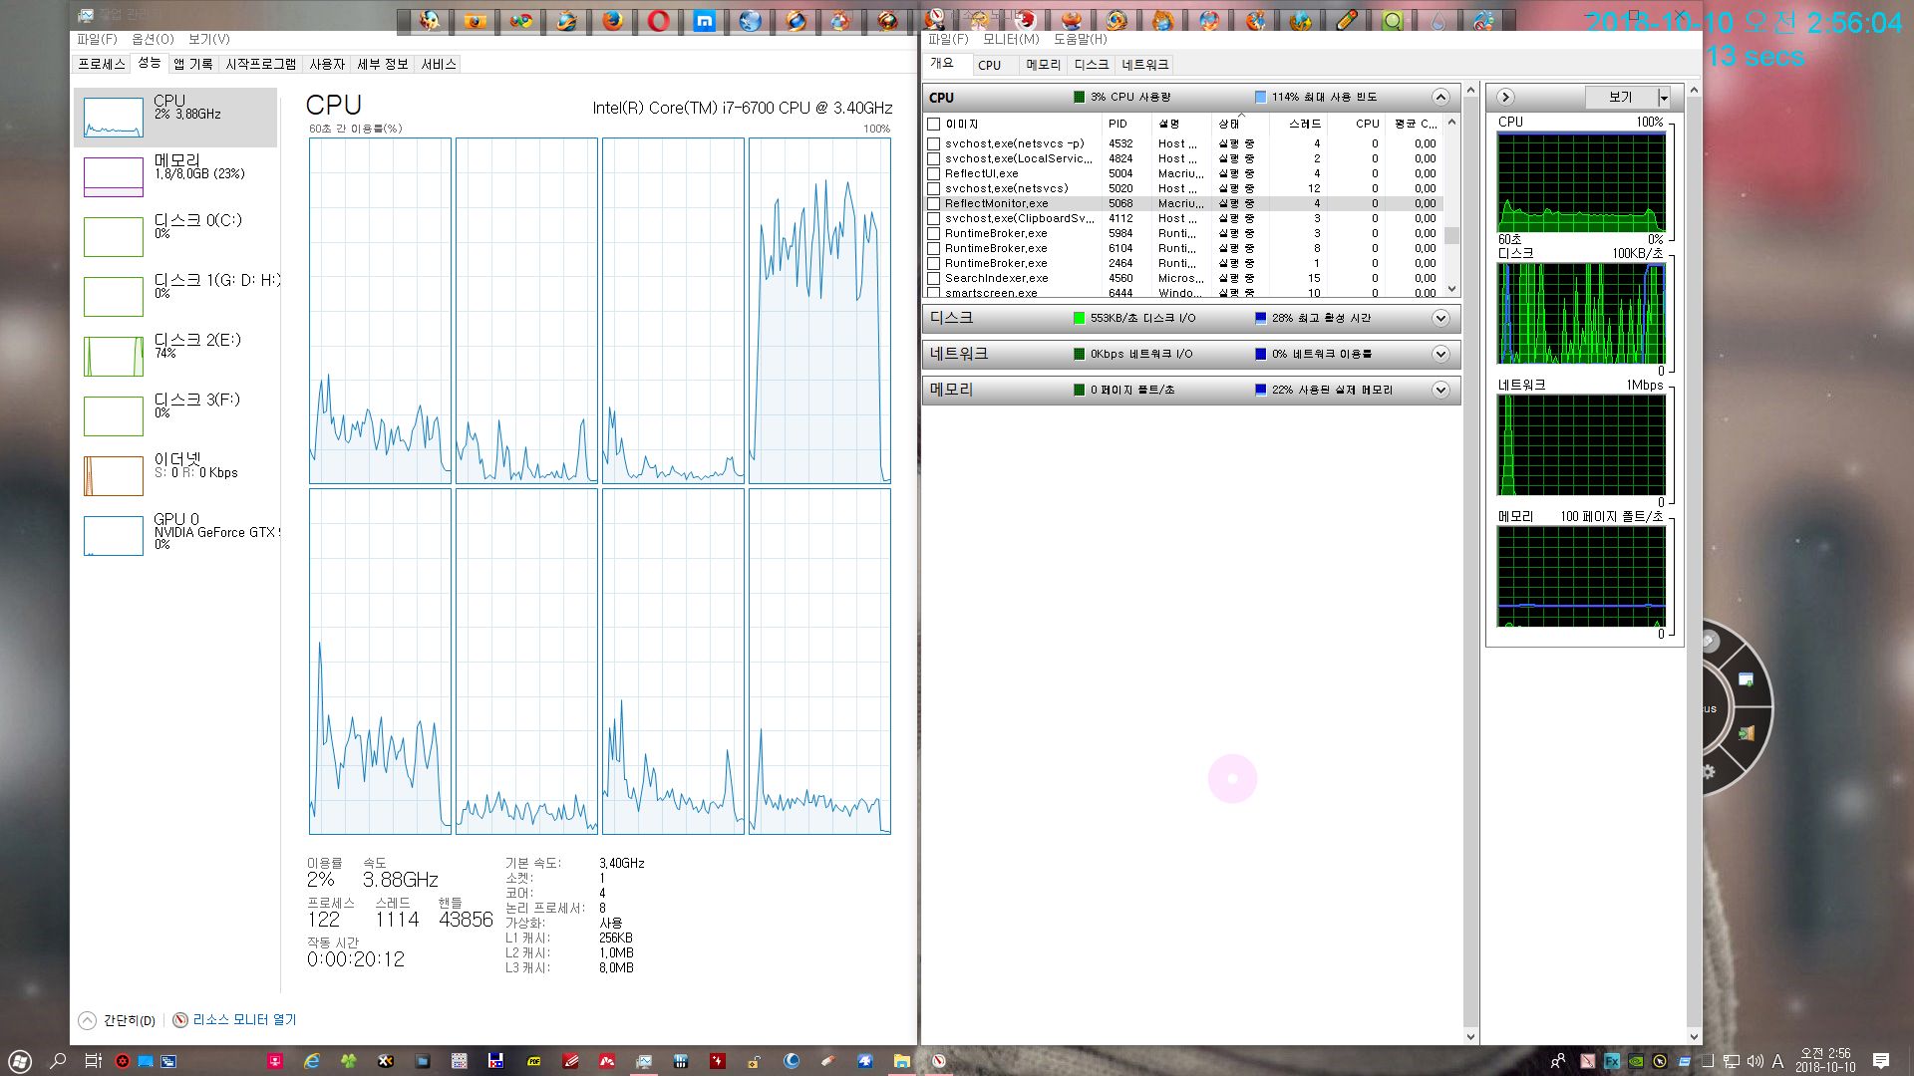Open the Firefox icon in the top launcher bar
This screenshot has height=1076, width=1914.
612,20
